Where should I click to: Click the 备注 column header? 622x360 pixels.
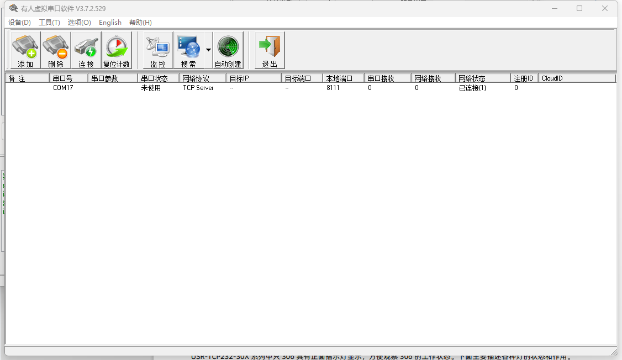(27, 78)
